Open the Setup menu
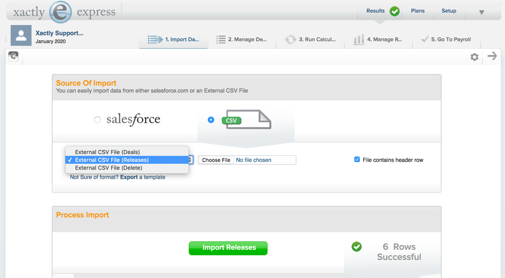The image size is (505, 278). (449, 11)
